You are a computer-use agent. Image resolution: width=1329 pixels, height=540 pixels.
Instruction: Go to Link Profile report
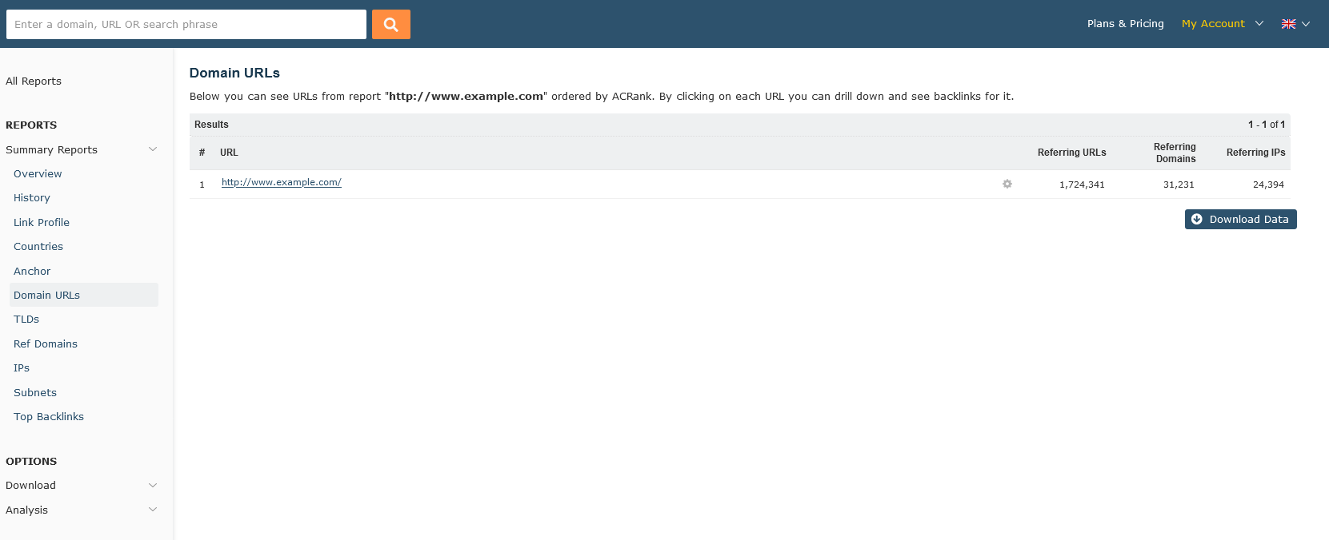pos(42,223)
